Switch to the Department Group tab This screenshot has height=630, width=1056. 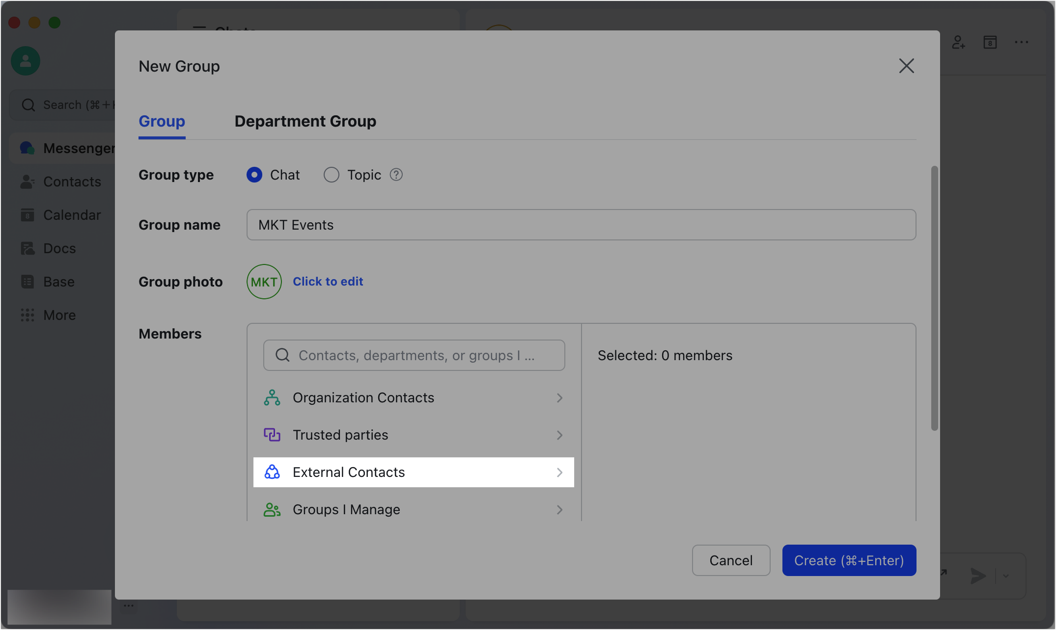(x=305, y=121)
